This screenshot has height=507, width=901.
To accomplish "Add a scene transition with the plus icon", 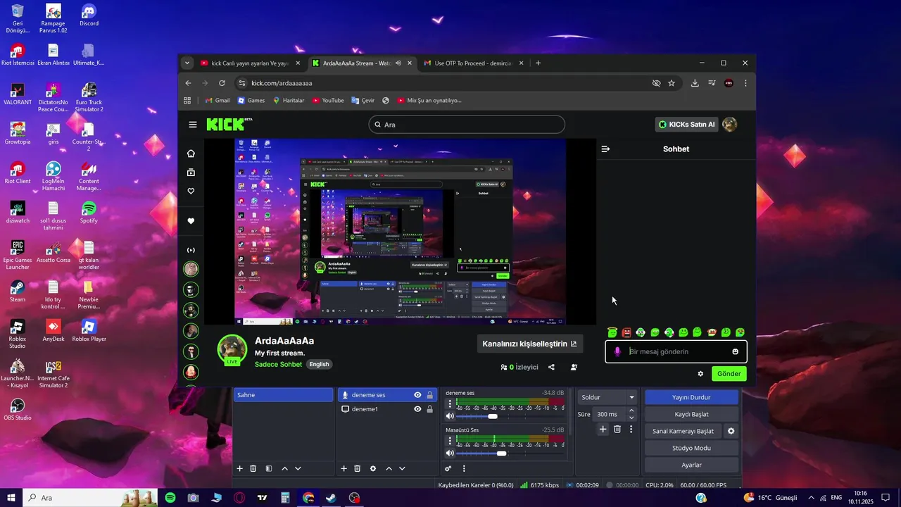I will point(603,429).
